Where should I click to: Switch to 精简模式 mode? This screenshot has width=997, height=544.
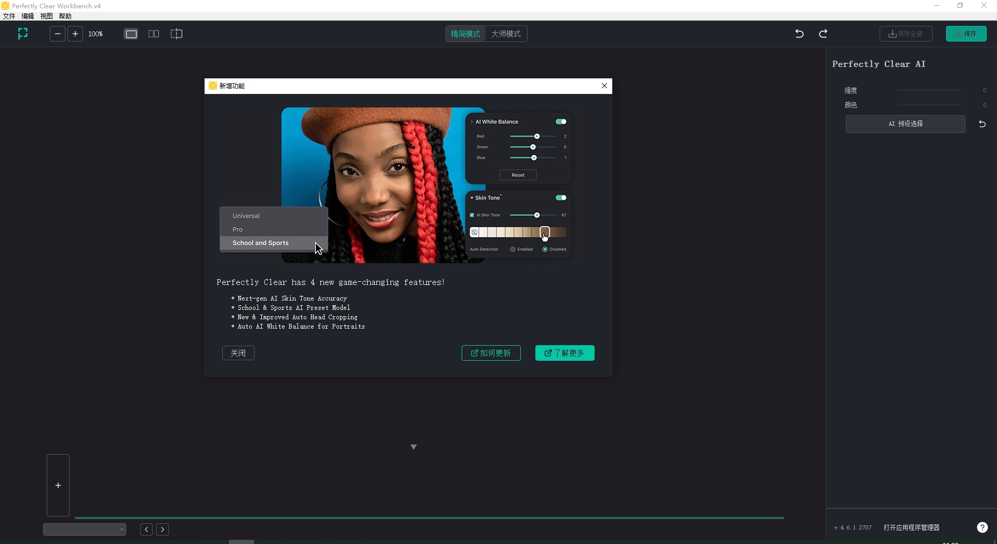465,34
